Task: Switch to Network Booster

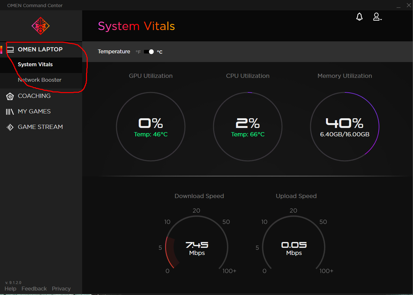Action: [39, 80]
